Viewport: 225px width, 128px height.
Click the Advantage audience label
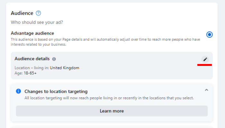32,33
